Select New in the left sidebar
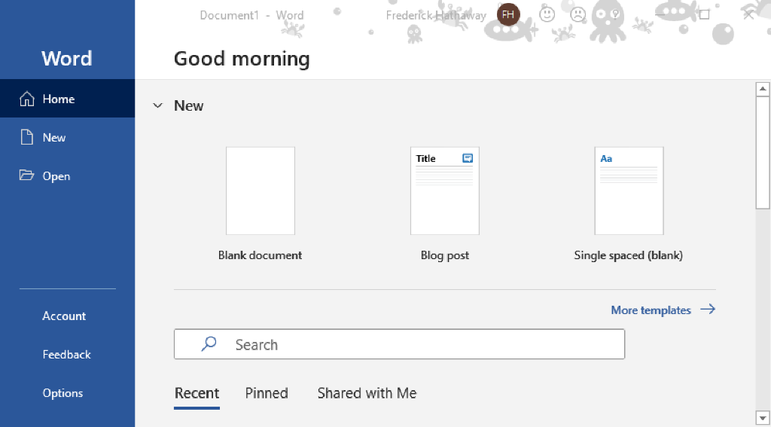 67,137
